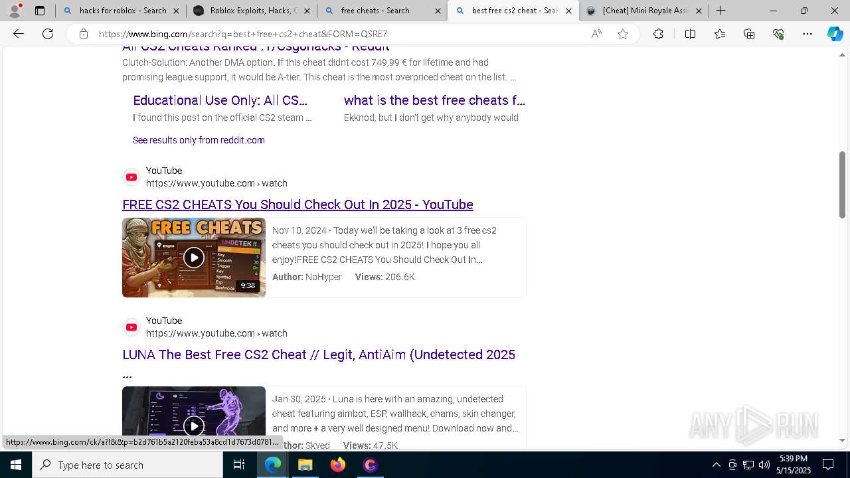Click the scrollbar down arrow
Viewport: 850px width, 478px height.
pyautogui.click(x=842, y=440)
